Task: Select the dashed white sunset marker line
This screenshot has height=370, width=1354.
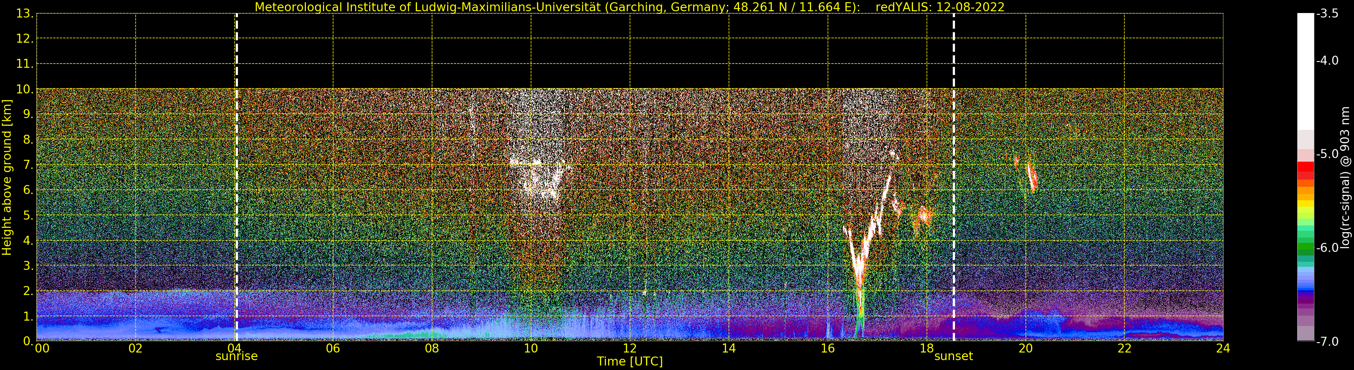Action: 954,177
